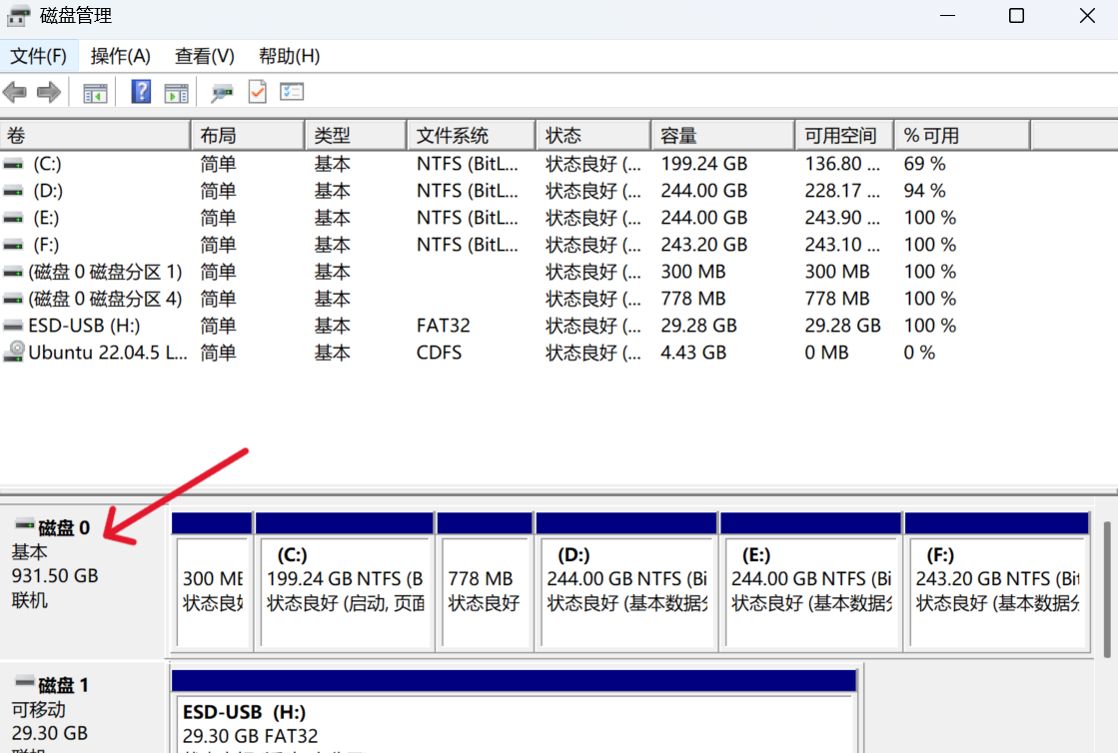Sort by the 类型 column header
Screen dimensions: 1118x753
(356, 136)
